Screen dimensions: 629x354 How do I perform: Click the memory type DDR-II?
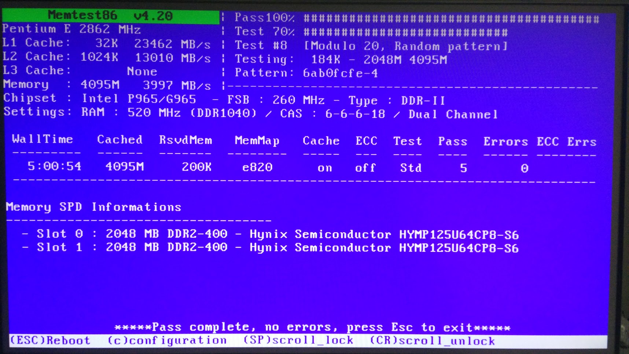click(423, 101)
